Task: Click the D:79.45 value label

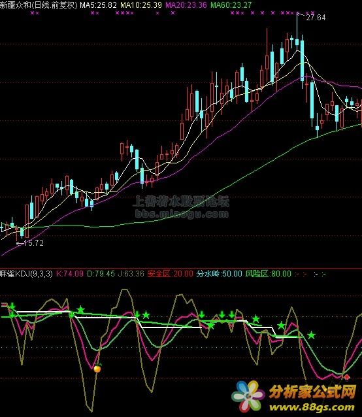Action: [x=101, y=274]
